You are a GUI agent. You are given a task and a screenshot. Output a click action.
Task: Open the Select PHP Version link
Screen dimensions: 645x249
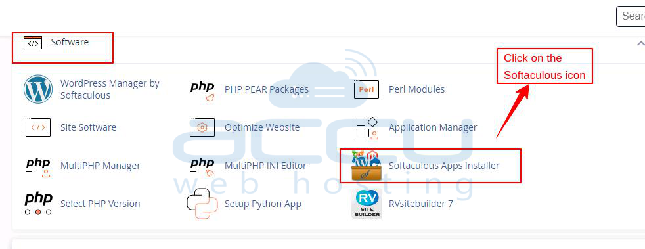tap(100, 204)
